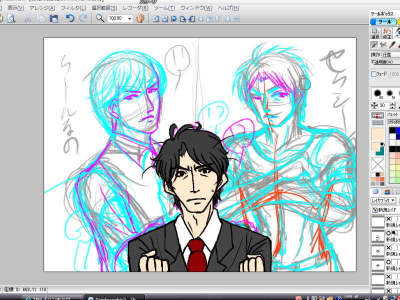Switch to the RGB channels tab

click(387, 191)
